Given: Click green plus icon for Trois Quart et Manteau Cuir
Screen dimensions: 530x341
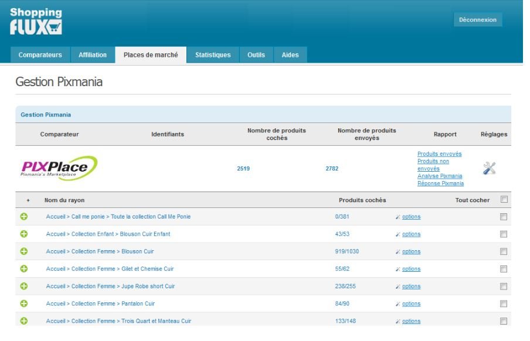Looking at the screenshot, I should (24, 321).
